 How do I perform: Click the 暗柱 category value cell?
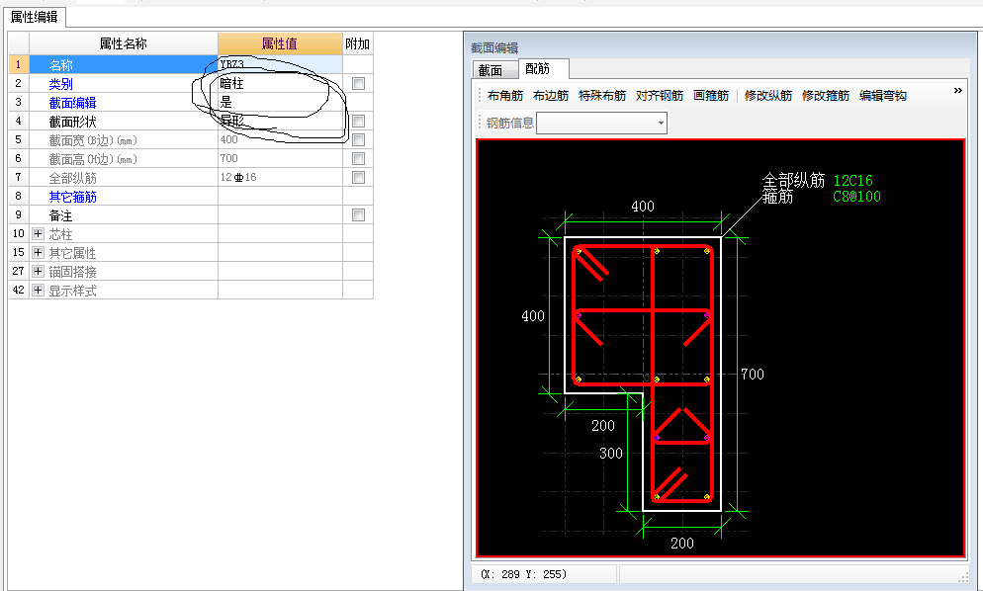pos(280,83)
